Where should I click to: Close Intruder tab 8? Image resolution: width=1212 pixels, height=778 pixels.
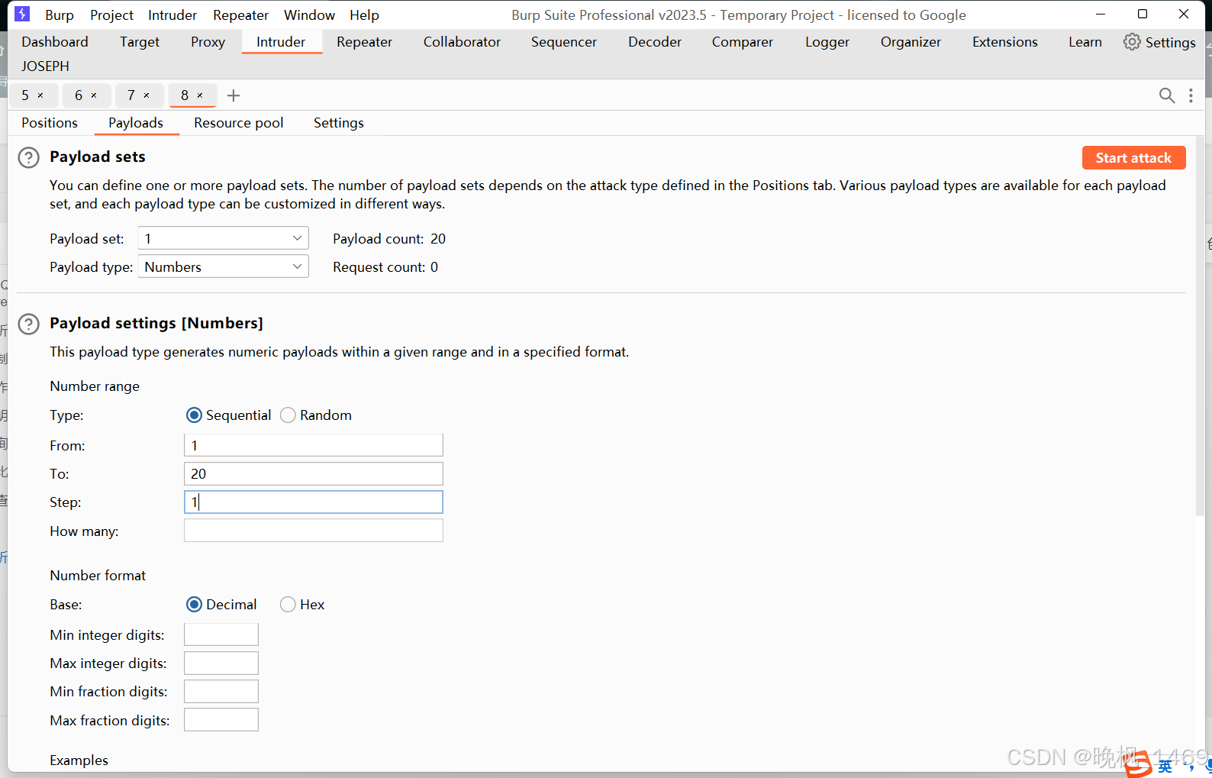point(200,95)
